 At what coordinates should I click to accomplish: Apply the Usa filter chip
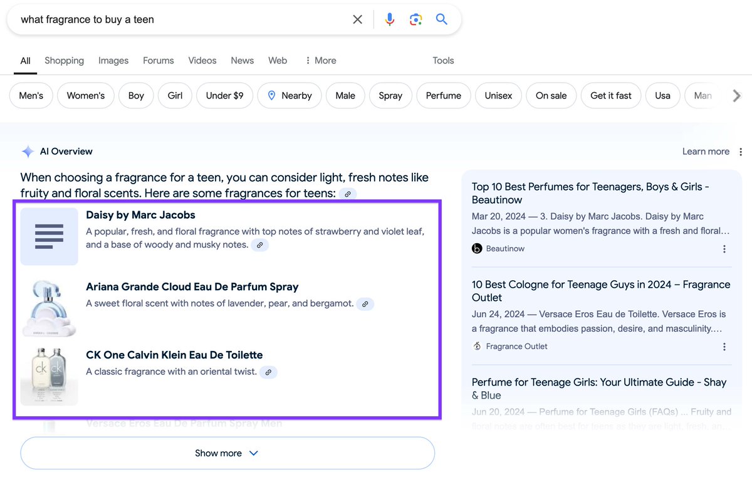tap(662, 96)
